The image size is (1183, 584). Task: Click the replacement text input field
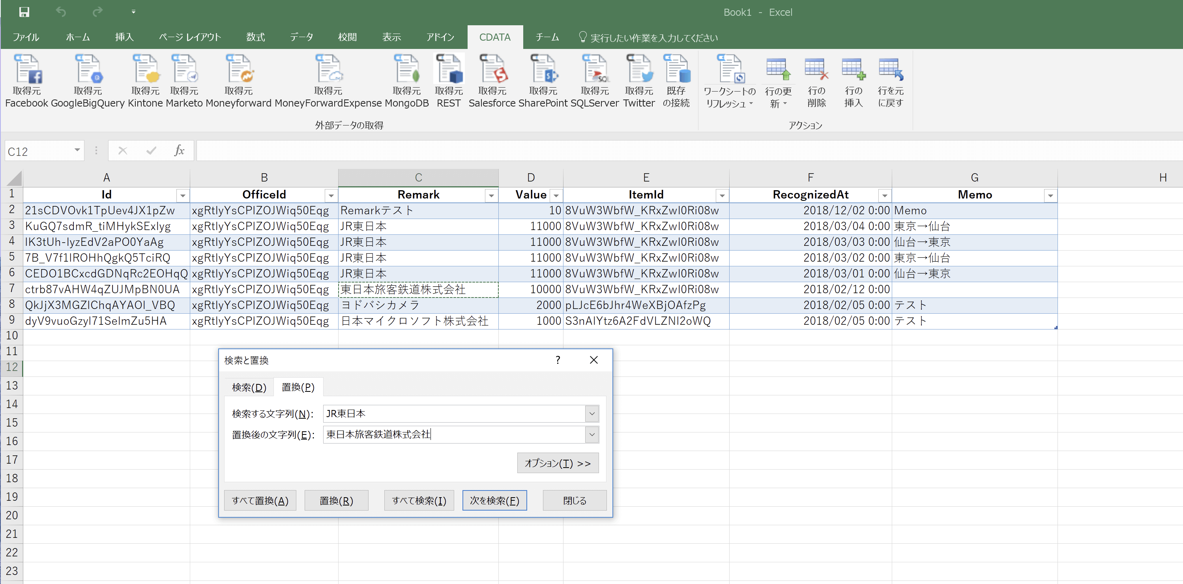(454, 434)
